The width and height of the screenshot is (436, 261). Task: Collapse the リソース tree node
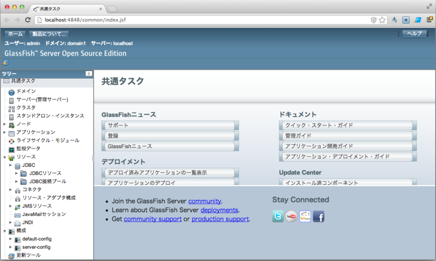click(4, 157)
